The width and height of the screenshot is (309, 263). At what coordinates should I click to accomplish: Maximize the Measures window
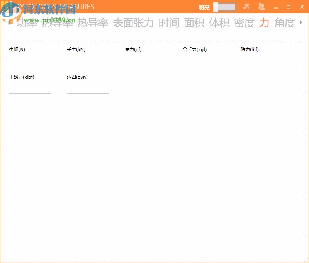click(x=289, y=7)
